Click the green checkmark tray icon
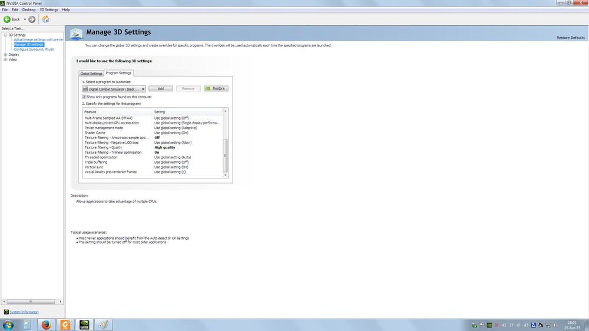 (x=474, y=325)
